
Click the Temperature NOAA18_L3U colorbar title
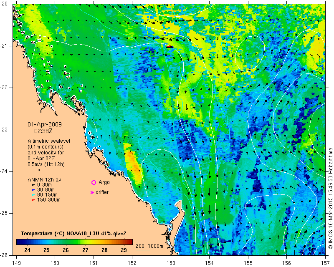click(x=73, y=234)
